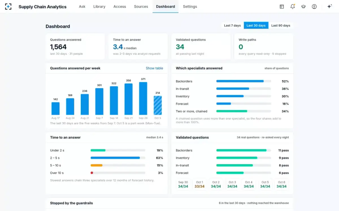Open the notifications bell
The height and width of the screenshot is (211, 339).
tap(293, 6)
